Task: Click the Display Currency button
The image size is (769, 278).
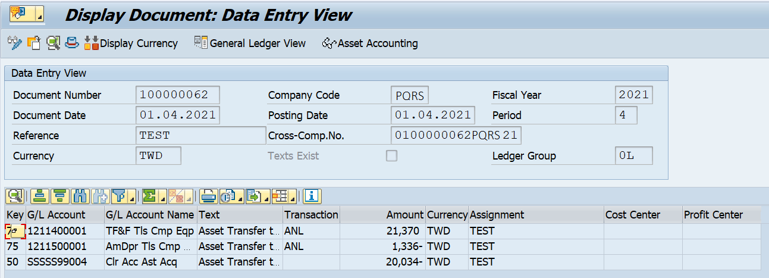Action: tap(131, 43)
